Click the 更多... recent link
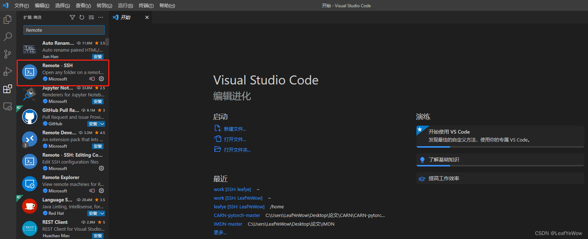This screenshot has width=588, height=239. (x=220, y=233)
